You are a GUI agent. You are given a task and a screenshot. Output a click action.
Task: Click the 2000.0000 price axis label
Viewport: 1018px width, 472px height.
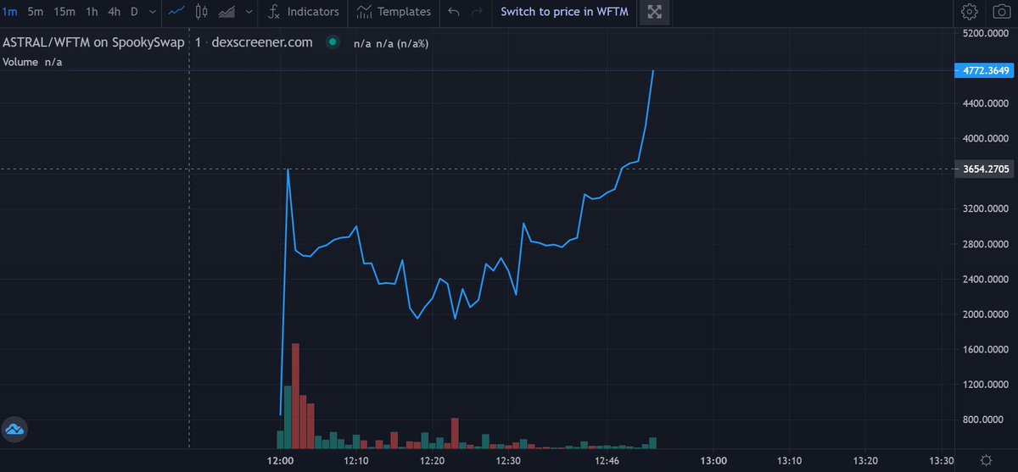(x=984, y=314)
